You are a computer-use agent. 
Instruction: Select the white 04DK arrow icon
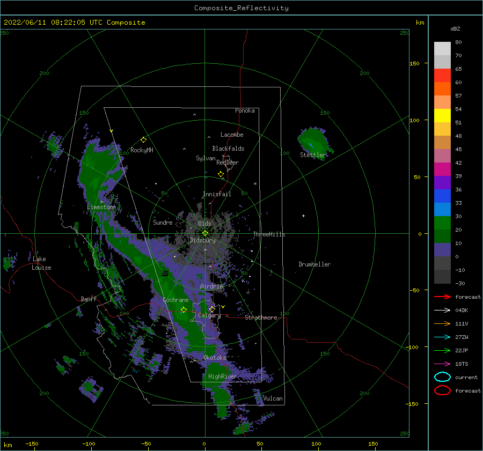442,310
